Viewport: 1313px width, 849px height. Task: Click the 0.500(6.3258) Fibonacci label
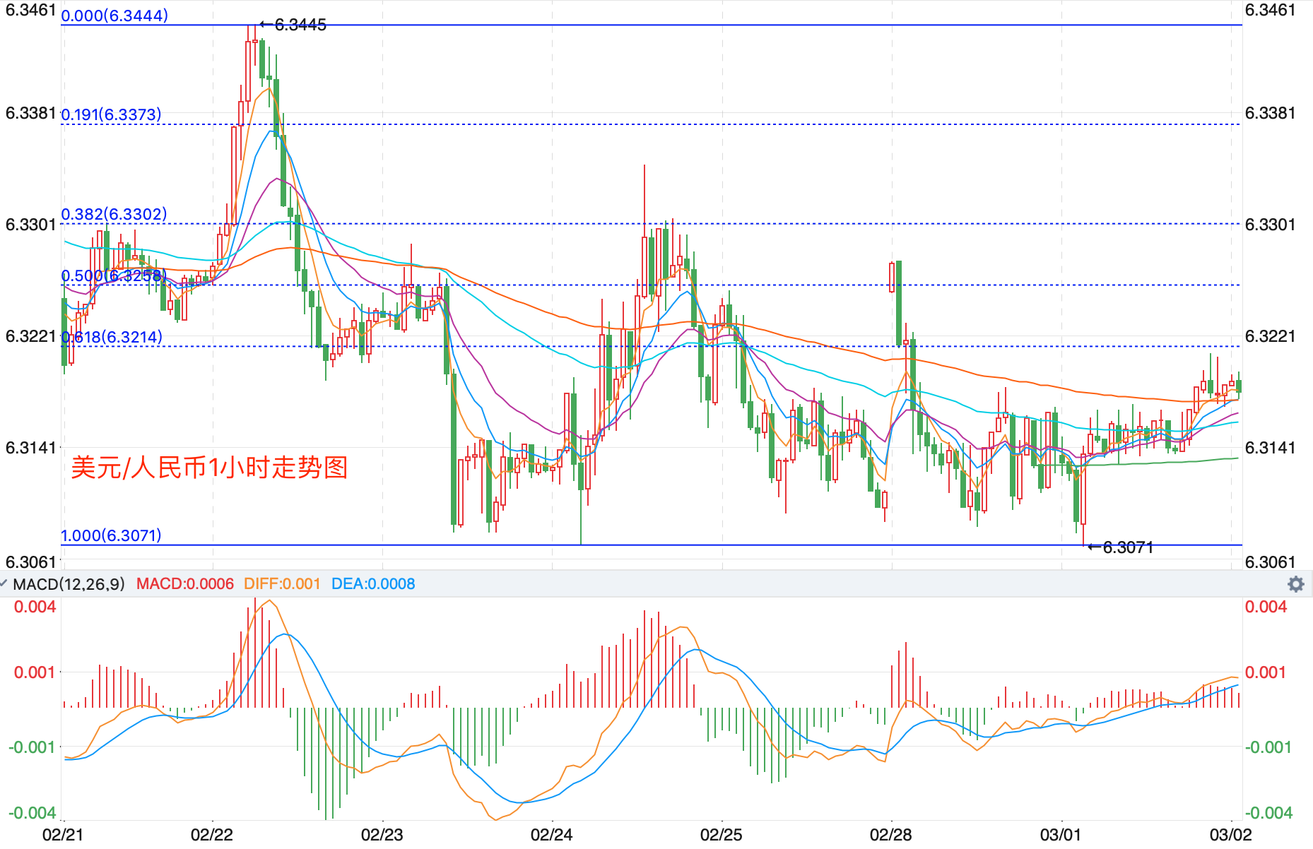pyautogui.click(x=114, y=275)
